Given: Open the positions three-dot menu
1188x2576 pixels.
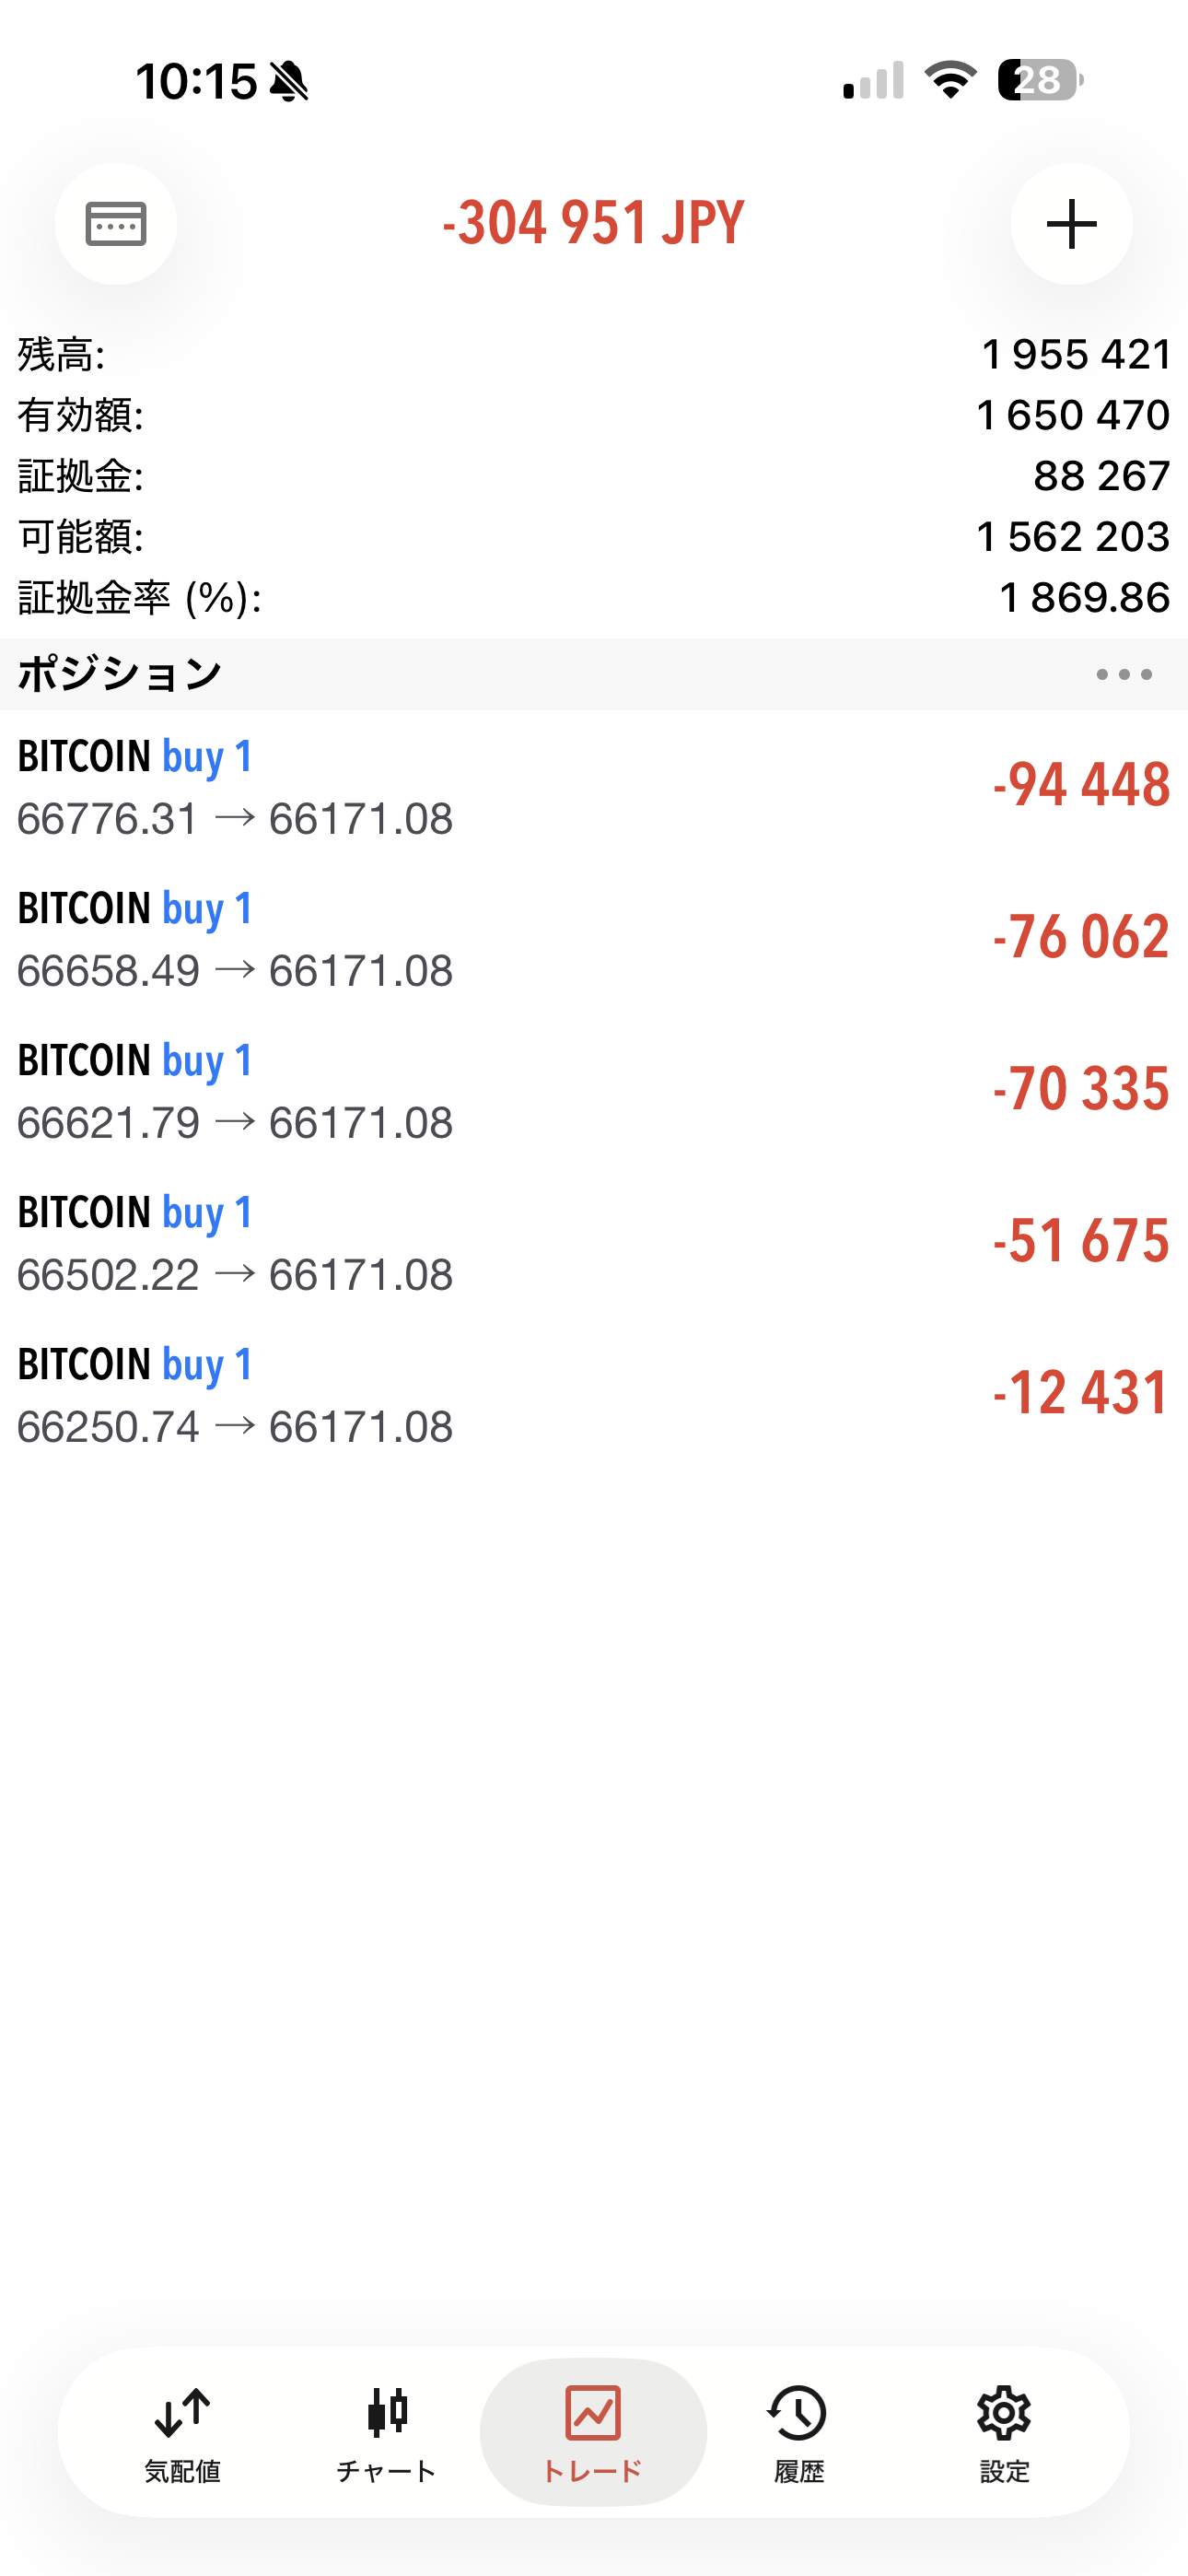Looking at the screenshot, I should [1123, 675].
